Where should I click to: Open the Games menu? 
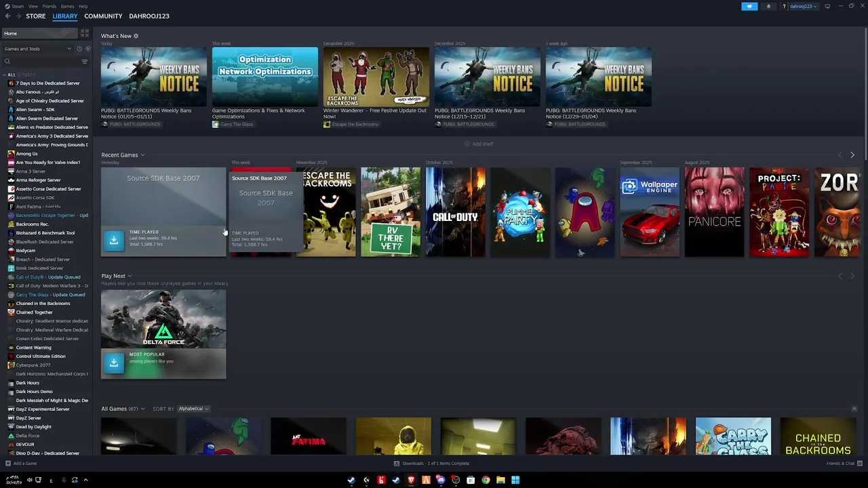point(67,6)
